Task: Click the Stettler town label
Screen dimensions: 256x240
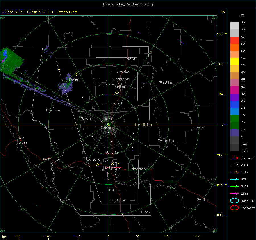Action: pyautogui.click(x=166, y=82)
